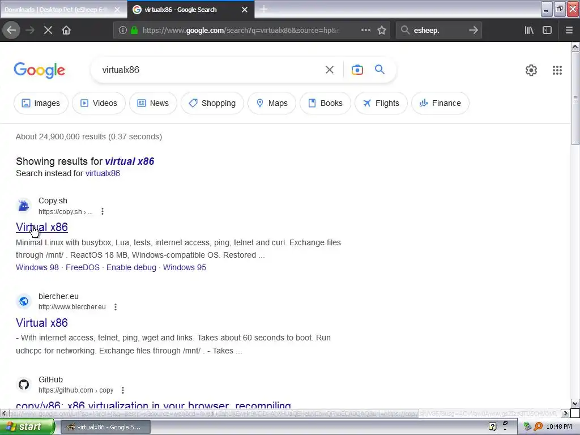Stop loading the page
Screen dimensions: 580x435
[x=48, y=30]
